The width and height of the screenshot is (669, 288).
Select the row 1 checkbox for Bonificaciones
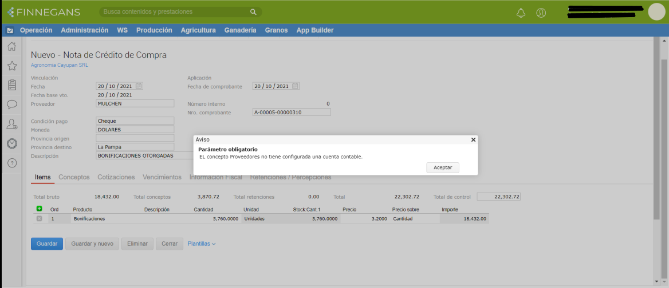39,218
